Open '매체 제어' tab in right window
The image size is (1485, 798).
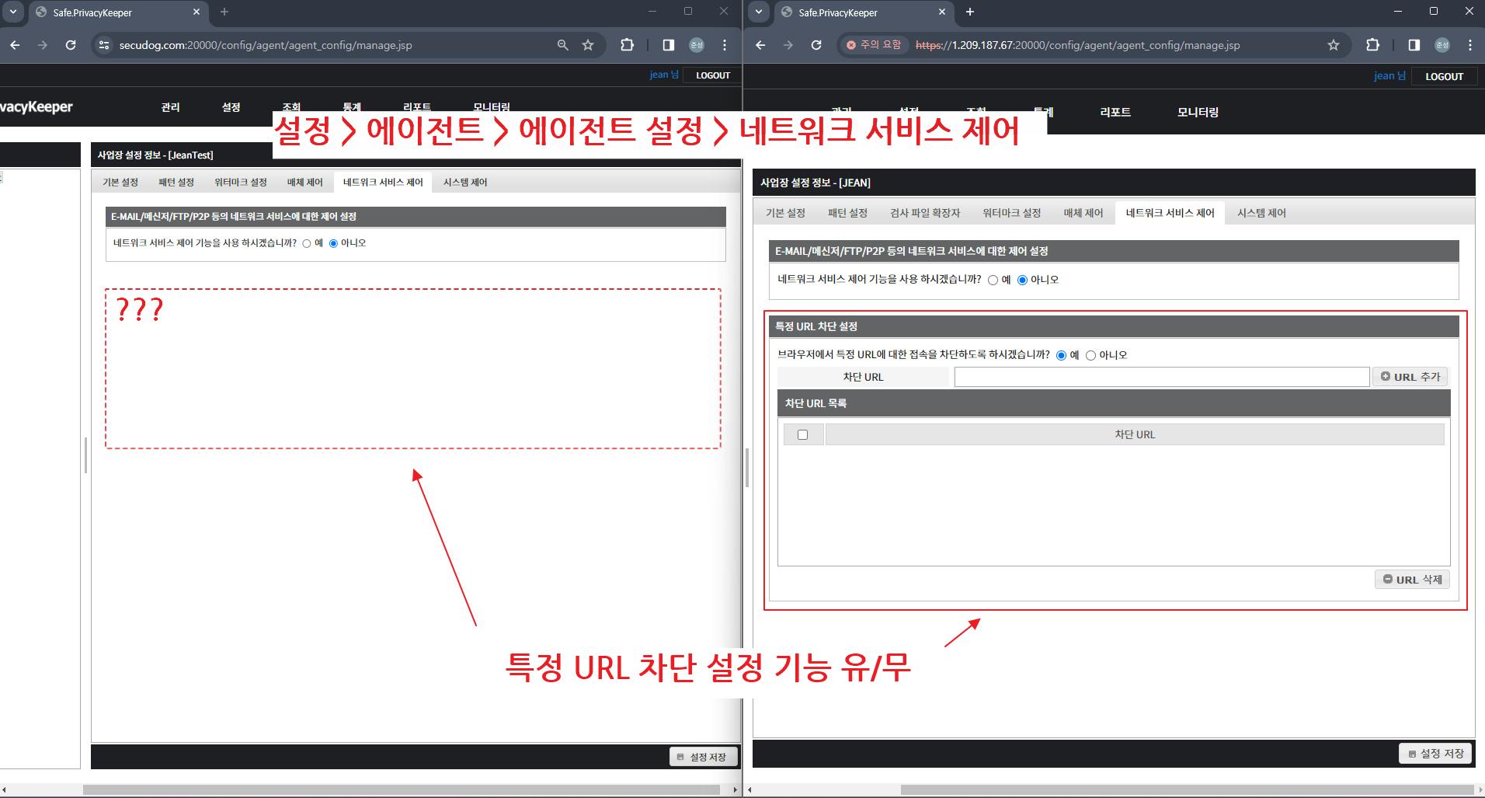point(1083,213)
